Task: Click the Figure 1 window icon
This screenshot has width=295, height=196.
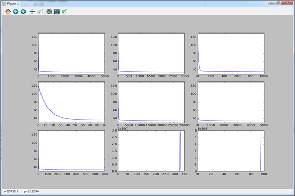Action: pyautogui.click(x=4, y=4)
